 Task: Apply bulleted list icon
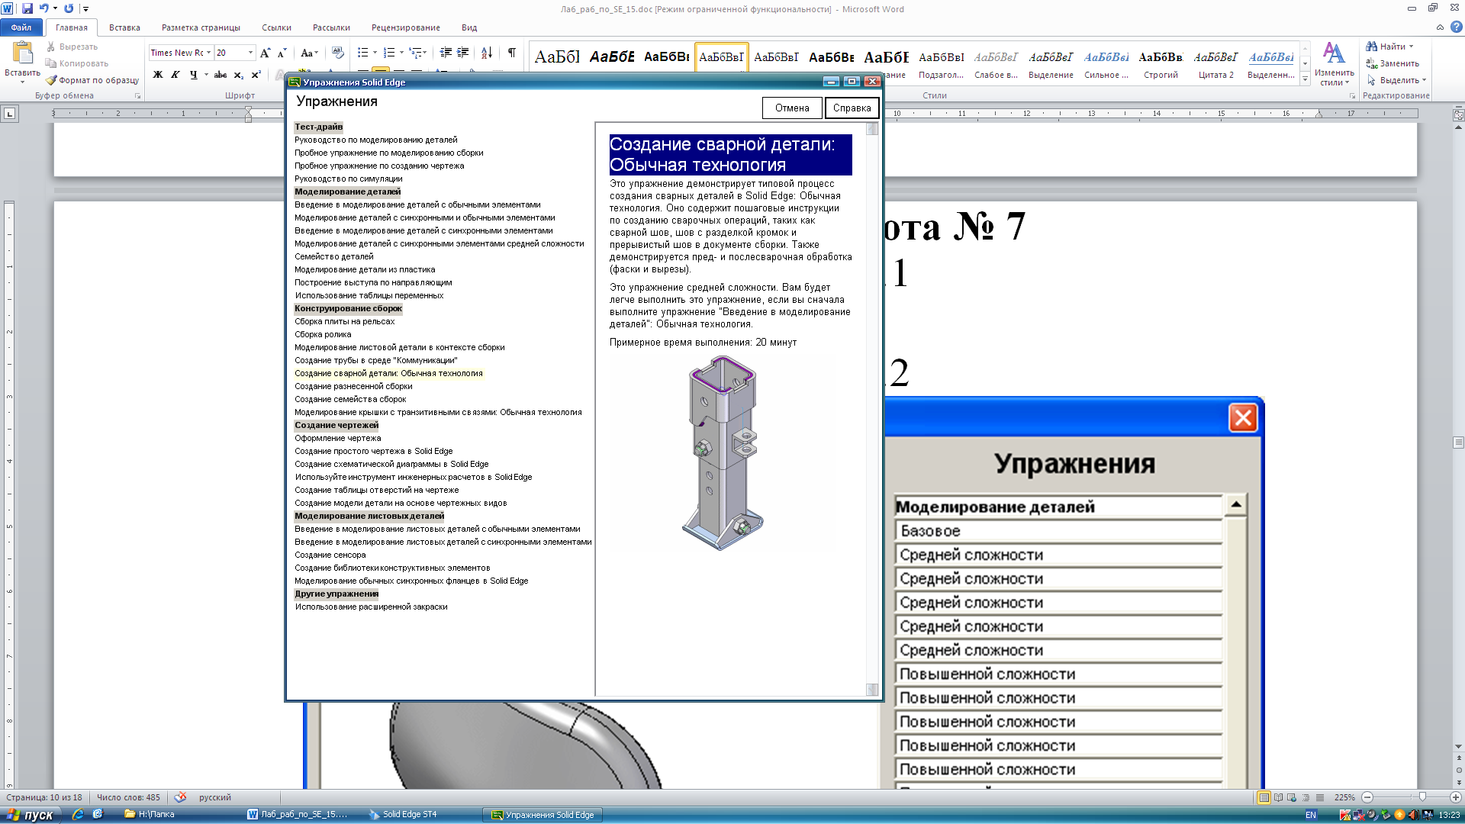tap(362, 53)
